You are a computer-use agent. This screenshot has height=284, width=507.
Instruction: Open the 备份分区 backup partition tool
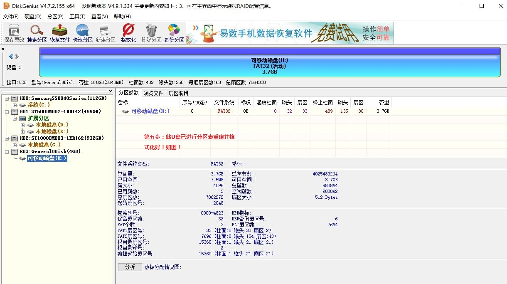[174, 33]
